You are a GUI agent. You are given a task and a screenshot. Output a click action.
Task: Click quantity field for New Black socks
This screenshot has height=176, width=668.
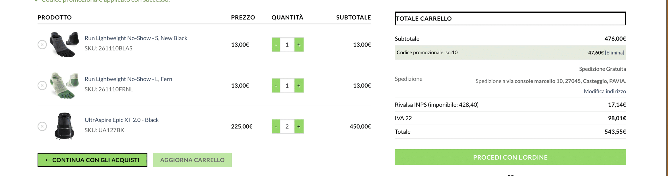287,45
